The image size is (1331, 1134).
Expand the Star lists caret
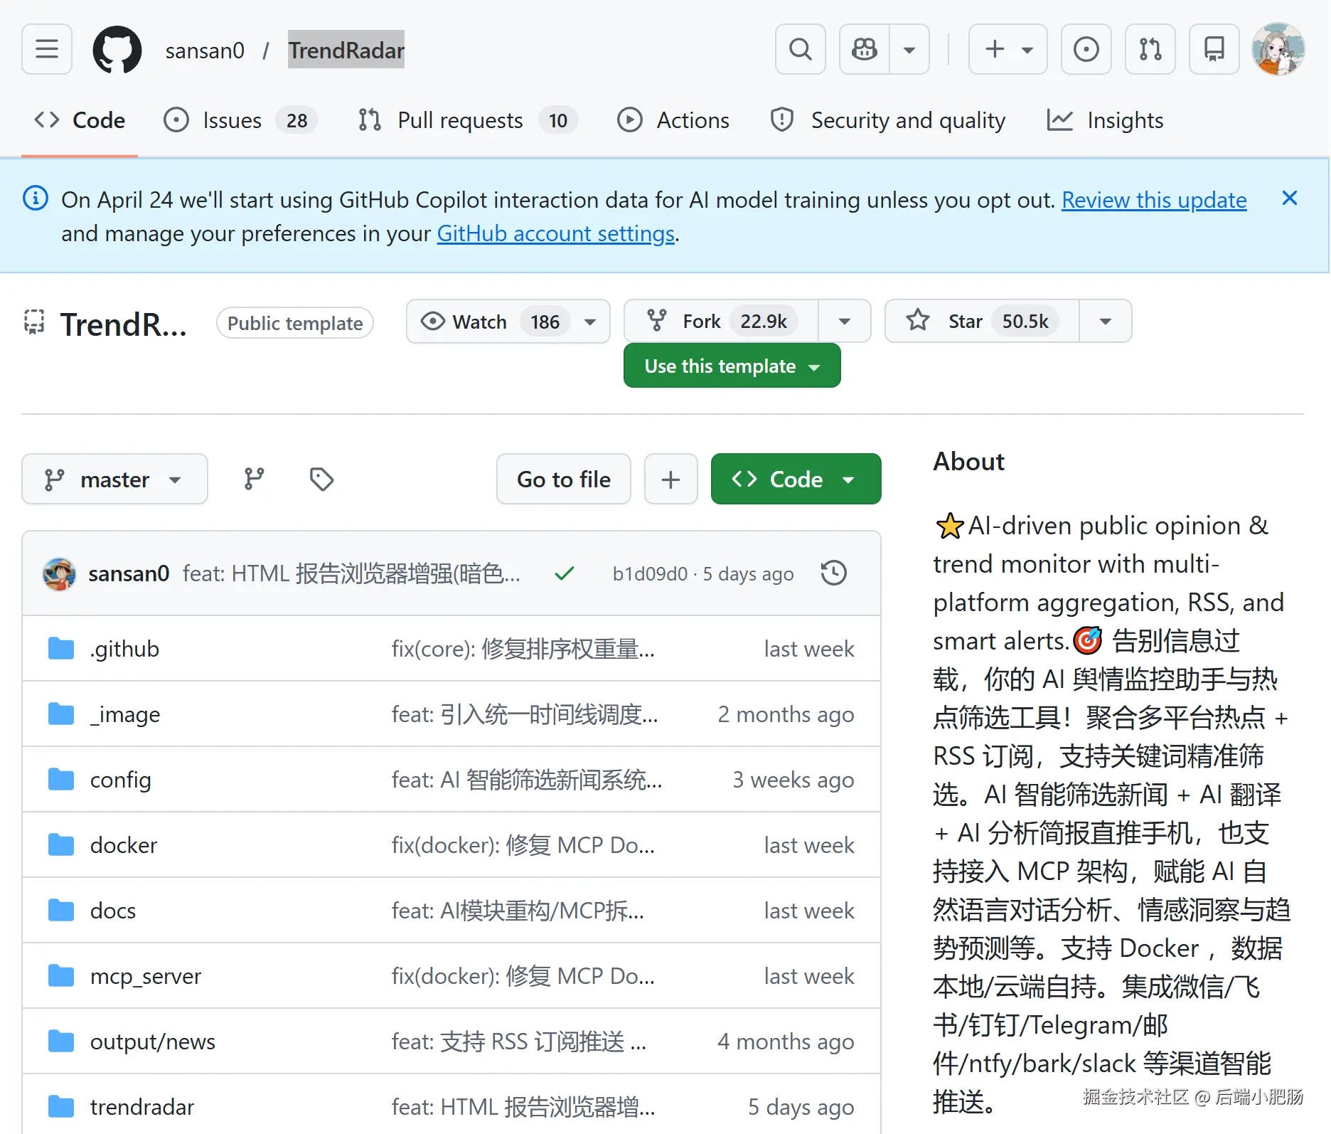coord(1106,322)
